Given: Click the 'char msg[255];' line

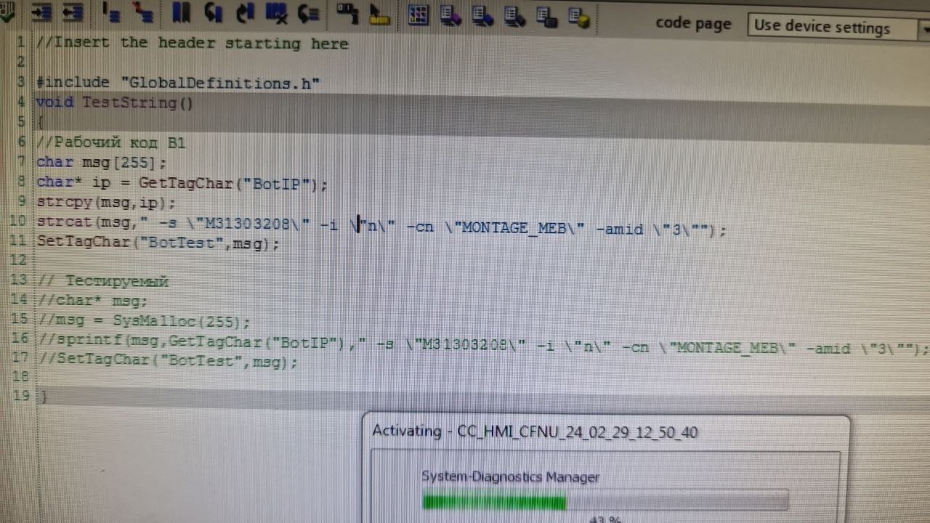Looking at the screenshot, I should click(102, 162).
